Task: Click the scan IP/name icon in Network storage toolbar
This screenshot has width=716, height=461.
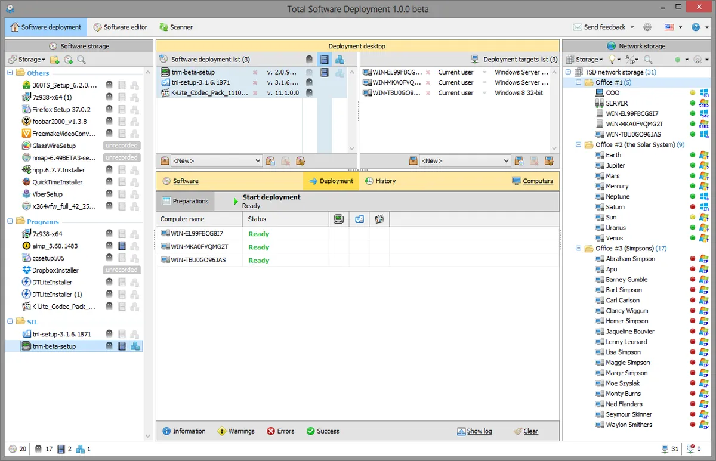Action: pos(631,59)
